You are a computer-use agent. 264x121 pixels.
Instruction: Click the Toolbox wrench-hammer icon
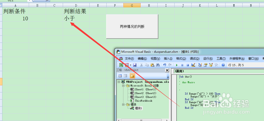tap(216, 65)
